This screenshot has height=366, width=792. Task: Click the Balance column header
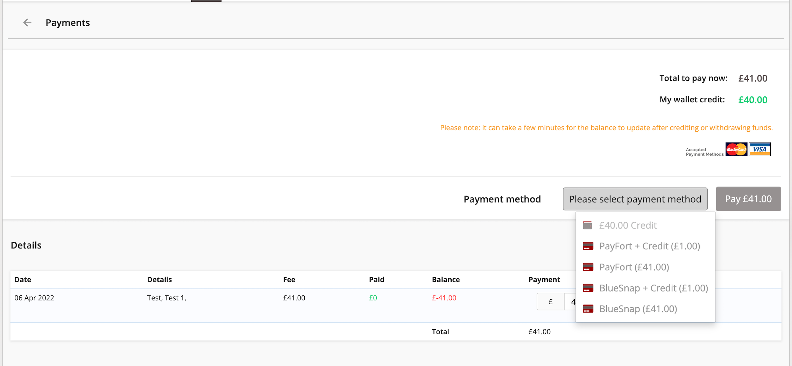coord(446,279)
